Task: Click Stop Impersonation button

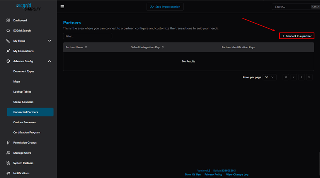Action: 165,7
